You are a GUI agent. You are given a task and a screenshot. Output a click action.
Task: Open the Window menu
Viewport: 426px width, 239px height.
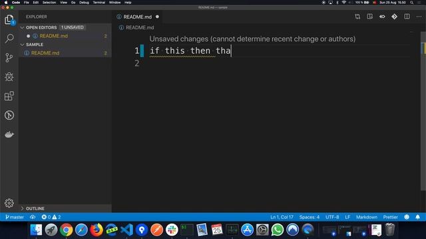click(x=114, y=3)
